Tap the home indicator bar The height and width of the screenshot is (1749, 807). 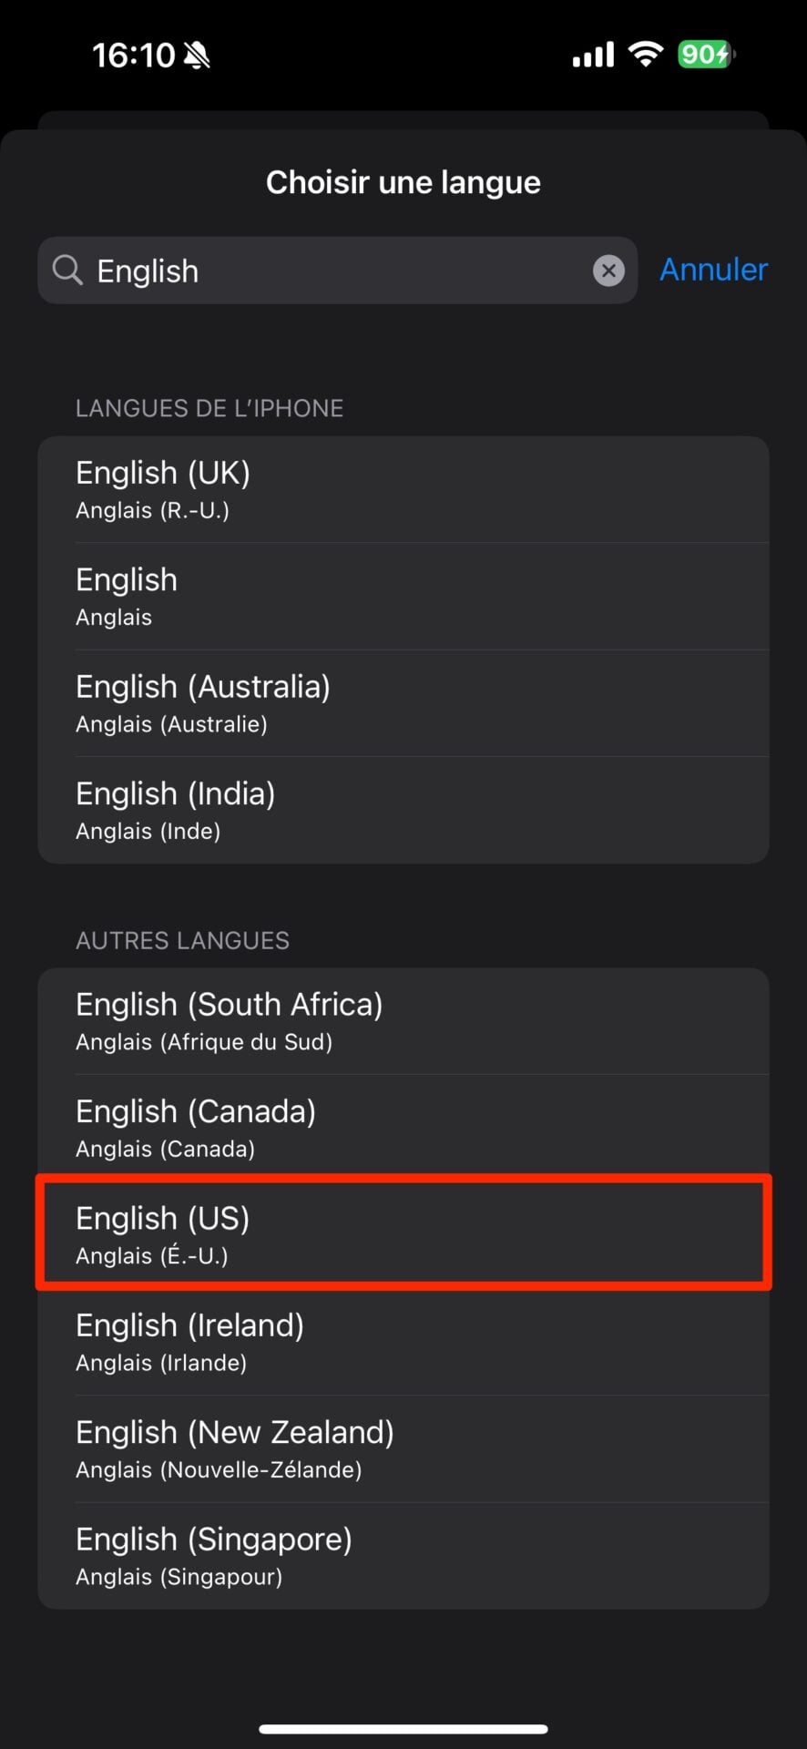click(403, 1728)
